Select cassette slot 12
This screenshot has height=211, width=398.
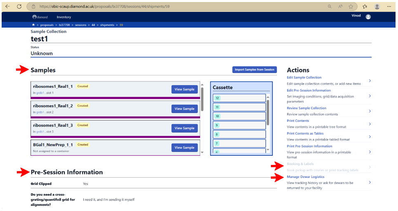239,98
